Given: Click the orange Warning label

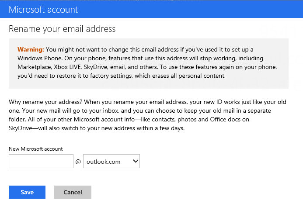Looking at the screenshot, I should [30, 49].
